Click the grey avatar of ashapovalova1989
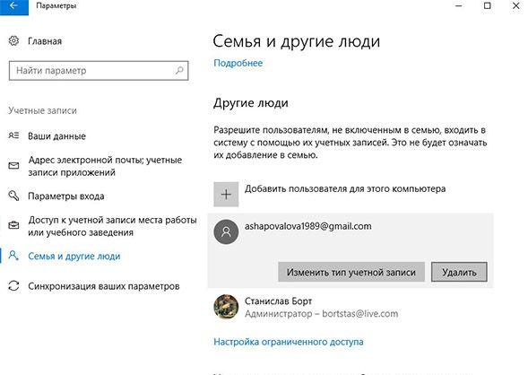 point(226,231)
